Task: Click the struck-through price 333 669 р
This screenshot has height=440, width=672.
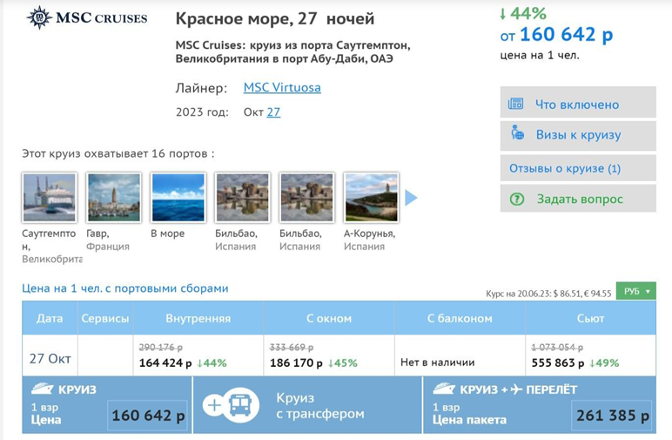Action: [x=292, y=347]
